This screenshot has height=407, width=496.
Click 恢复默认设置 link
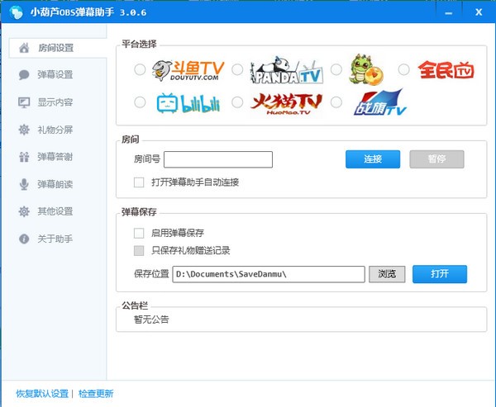pos(42,394)
